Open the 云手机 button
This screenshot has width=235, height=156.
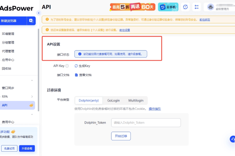[168, 7]
